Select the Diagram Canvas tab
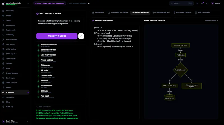The width and height of the screenshot is (224, 125). point(140,13)
